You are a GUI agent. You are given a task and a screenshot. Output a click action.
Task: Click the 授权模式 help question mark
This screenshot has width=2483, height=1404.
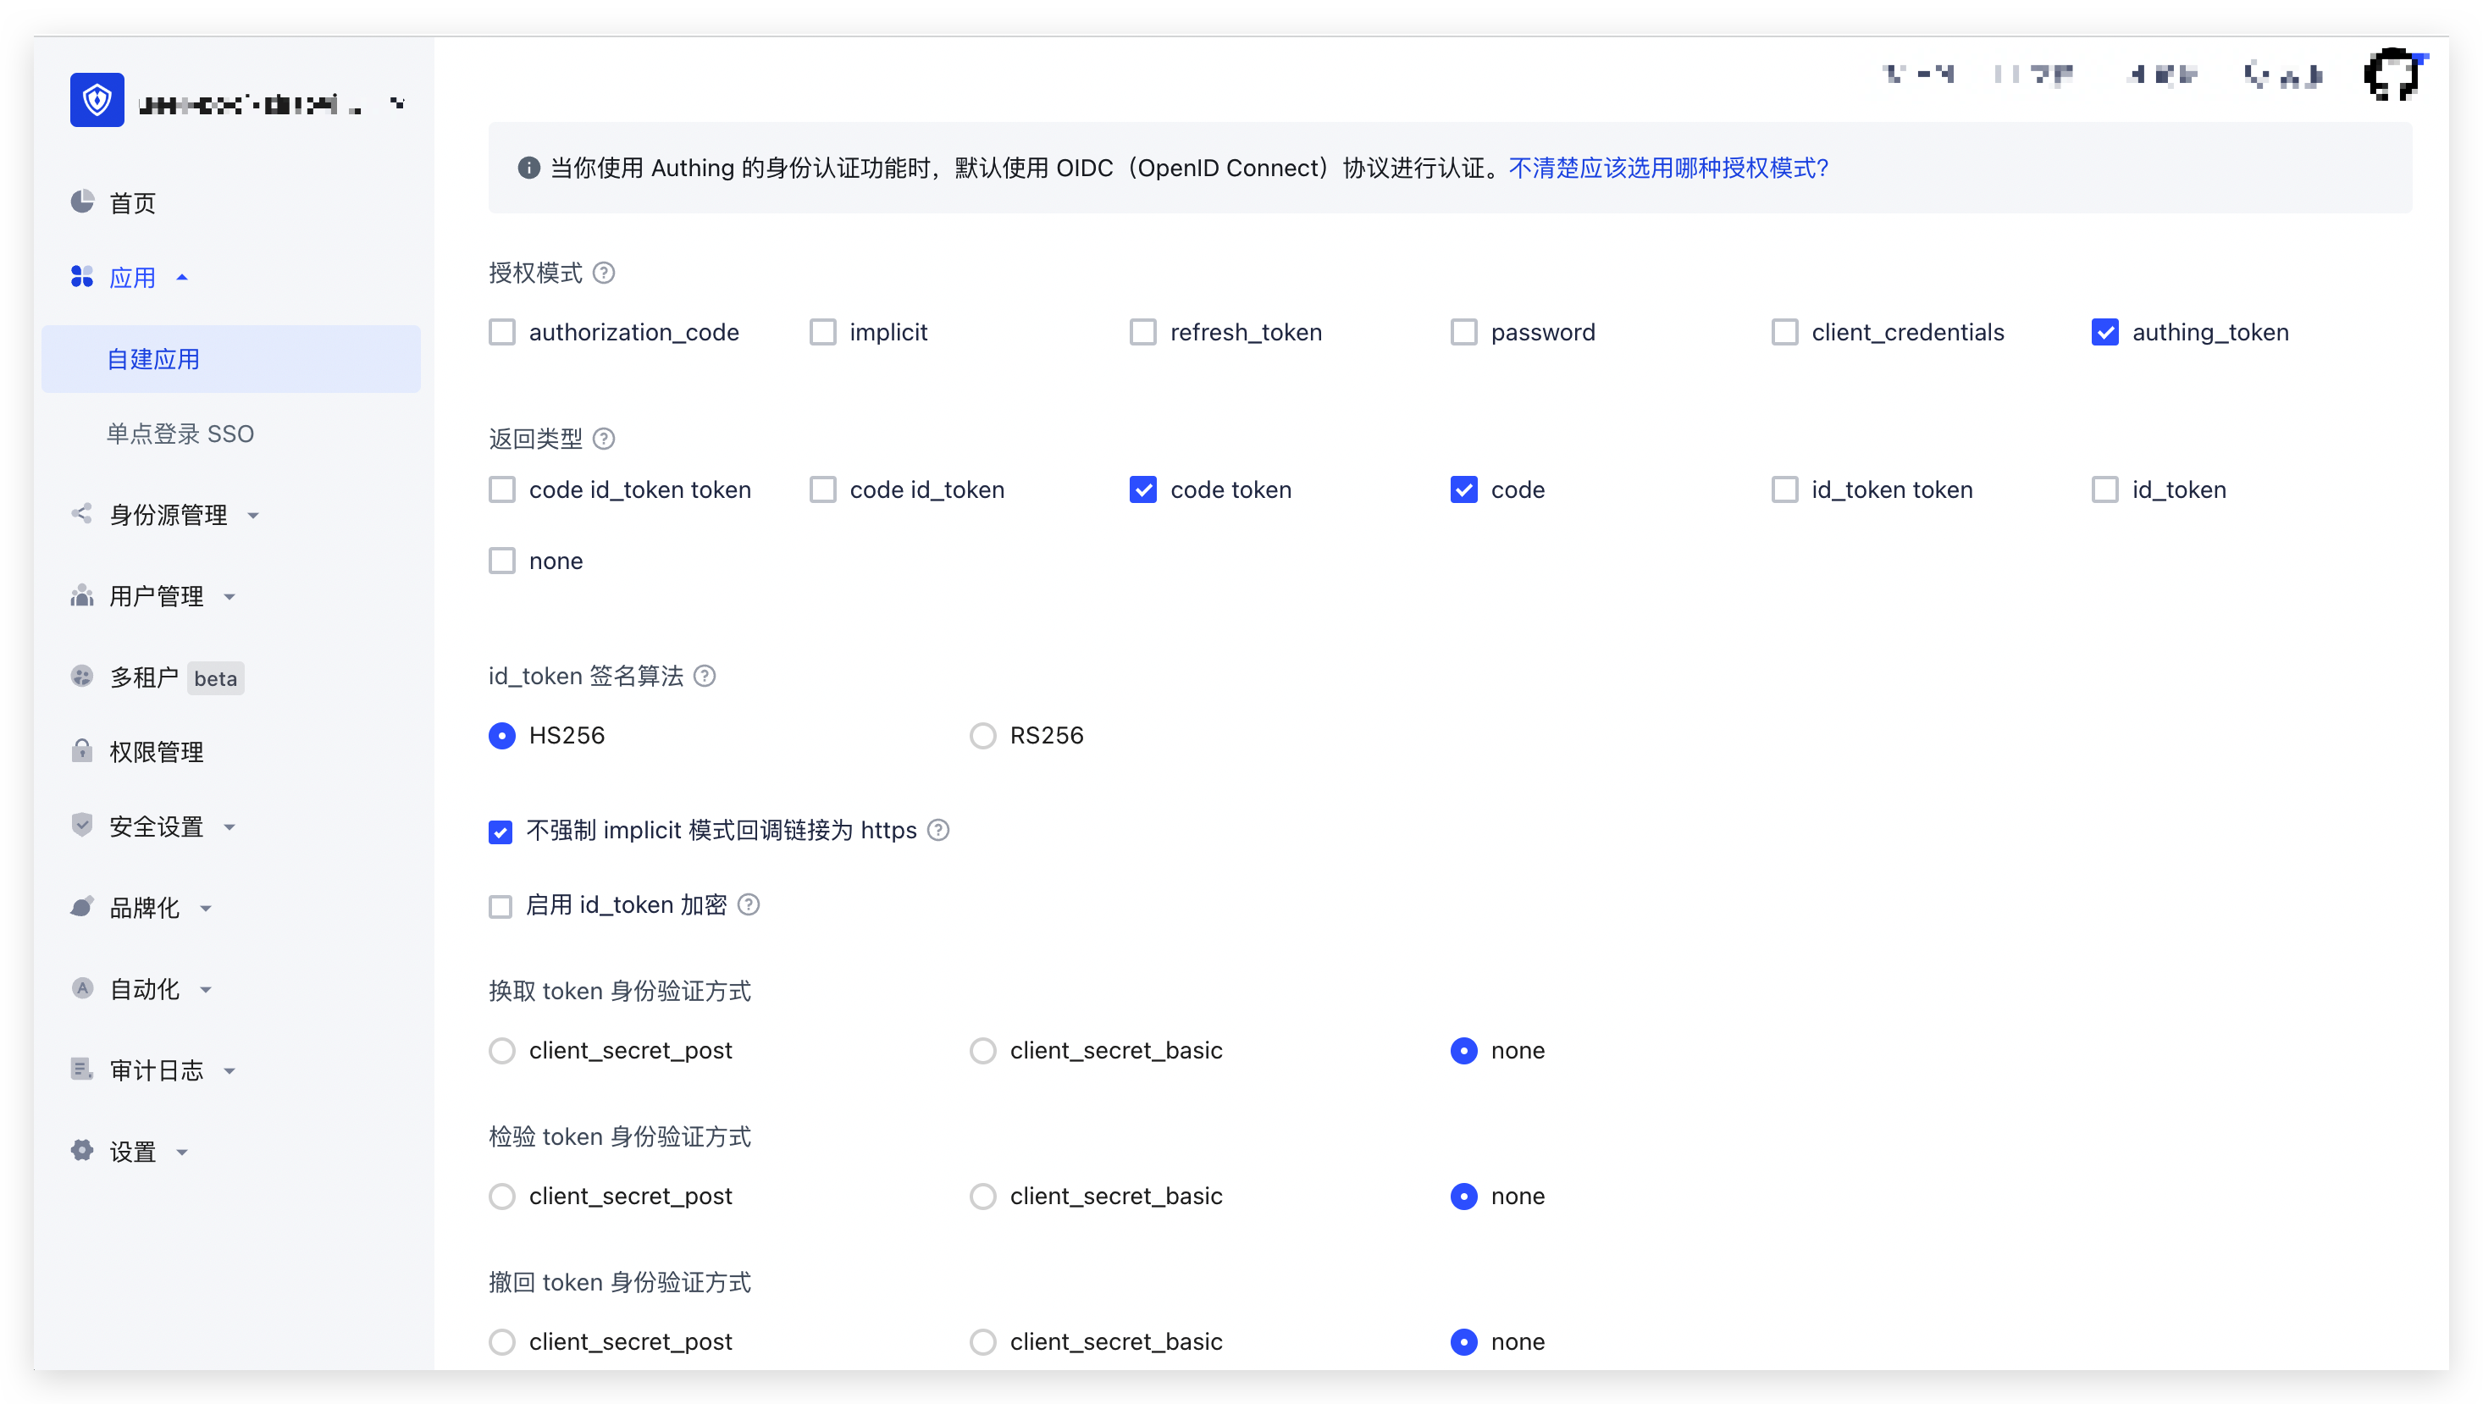coord(605,272)
